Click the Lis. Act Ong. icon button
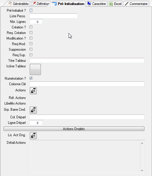152x176 pixels. coord(33,136)
